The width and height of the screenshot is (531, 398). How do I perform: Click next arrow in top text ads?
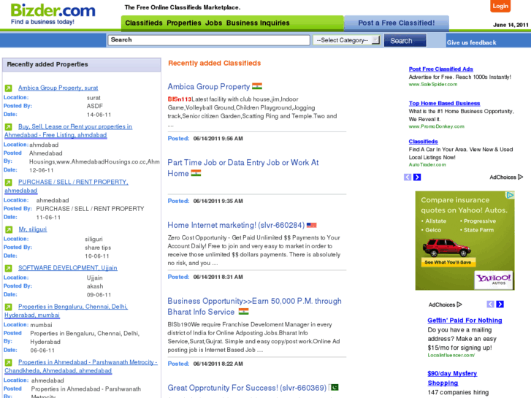click(417, 177)
